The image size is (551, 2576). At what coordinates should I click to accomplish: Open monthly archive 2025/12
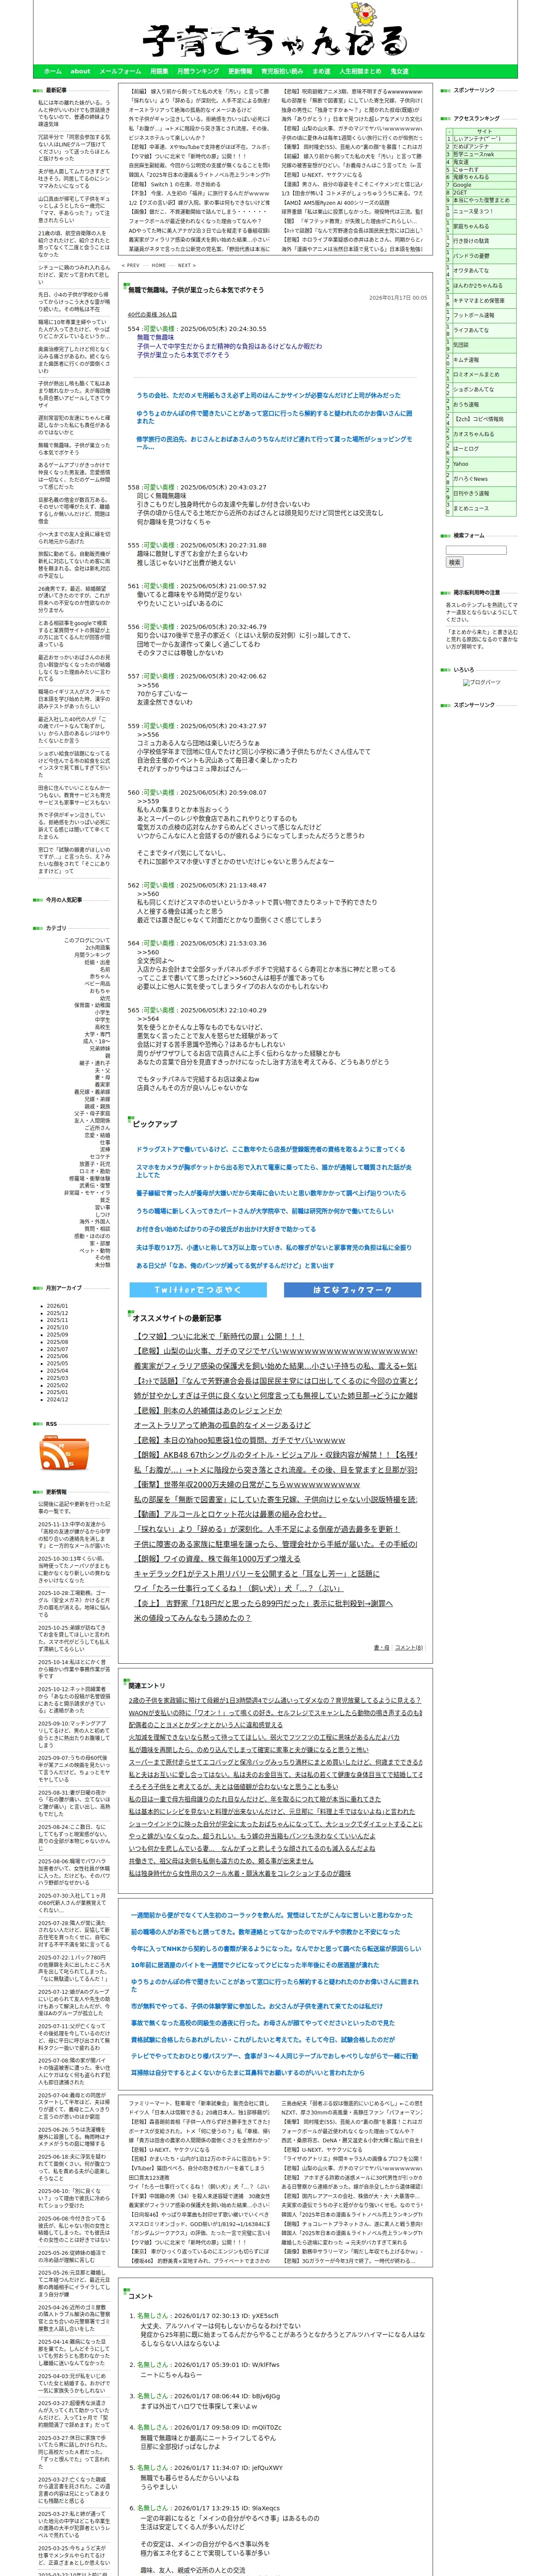[x=57, y=1313]
